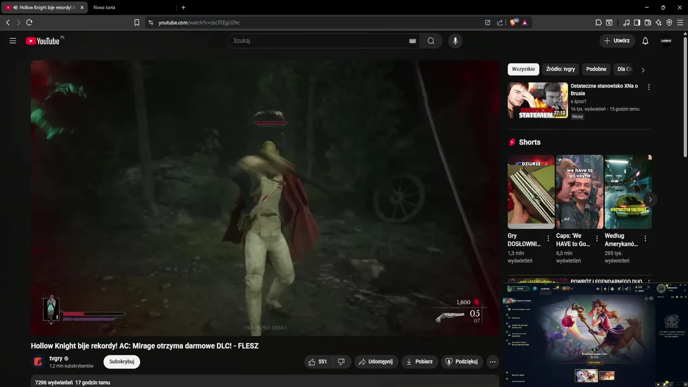
Task: Click PLAY in the League client overlay
Action: coord(520,289)
